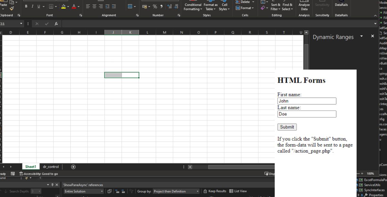Collapse the ribbon chevron
The height and width of the screenshot is (197, 387).
pos(375,15)
